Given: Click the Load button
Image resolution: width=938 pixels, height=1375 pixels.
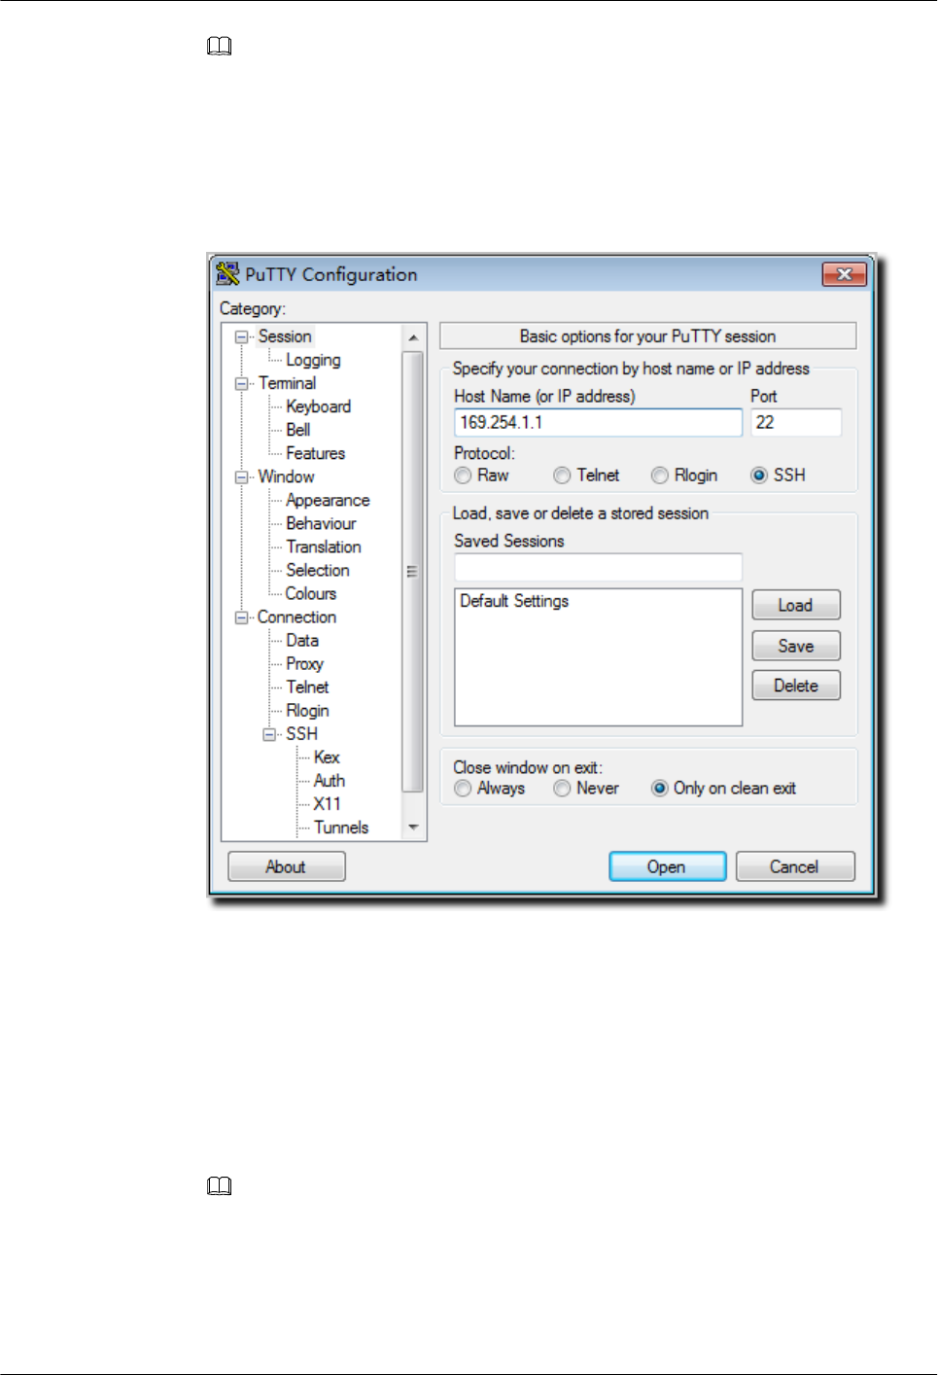Looking at the screenshot, I should pyautogui.click(x=796, y=605).
